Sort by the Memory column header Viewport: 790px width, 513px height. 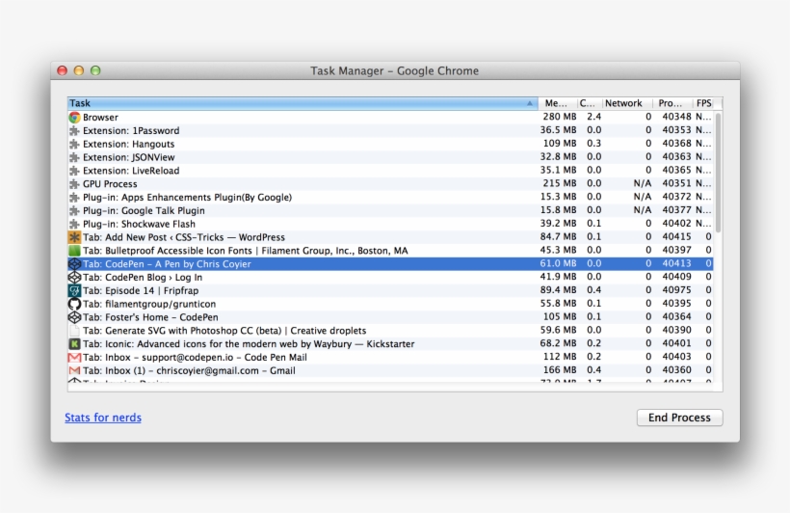point(557,103)
